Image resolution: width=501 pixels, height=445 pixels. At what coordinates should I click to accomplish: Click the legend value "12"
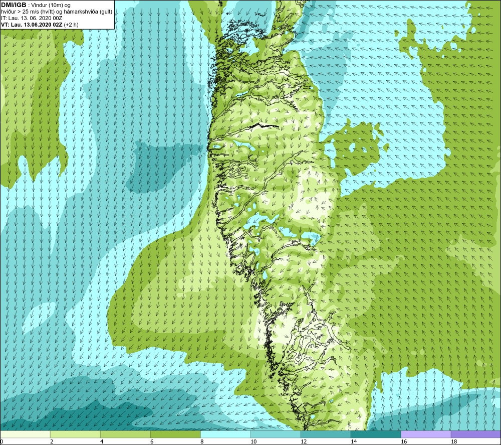(x=304, y=441)
